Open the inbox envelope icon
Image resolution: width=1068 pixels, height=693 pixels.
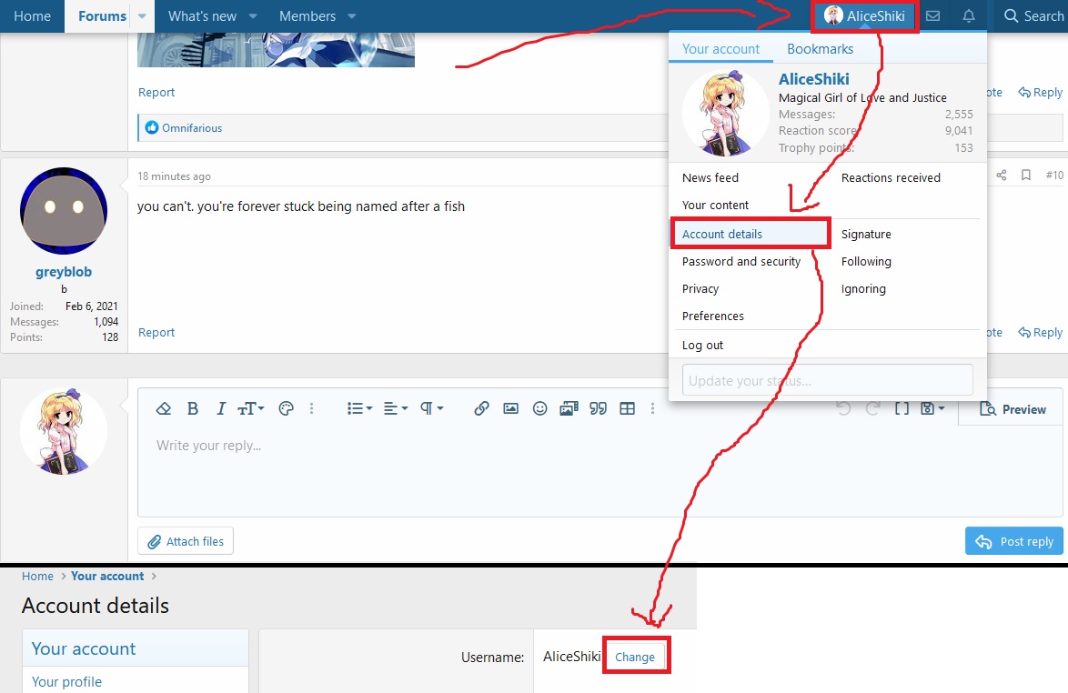coord(932,16)
